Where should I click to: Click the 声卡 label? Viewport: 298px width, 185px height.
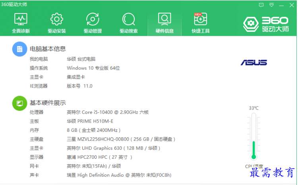[34, 175]
